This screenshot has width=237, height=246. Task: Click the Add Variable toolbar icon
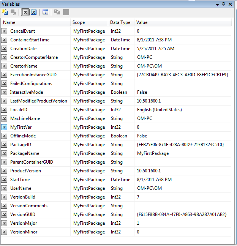point(5,12)
